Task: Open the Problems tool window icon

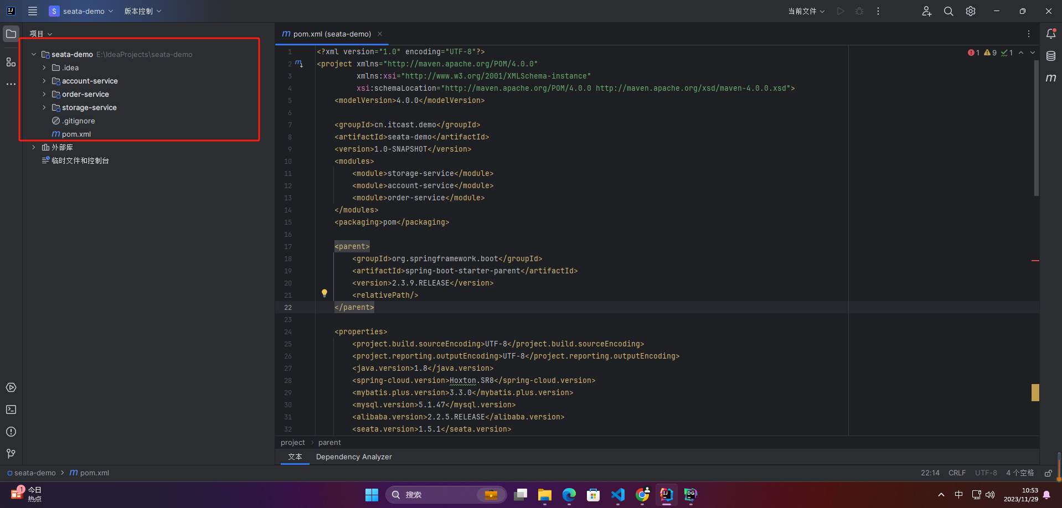Action: click(x=11, y=432)
